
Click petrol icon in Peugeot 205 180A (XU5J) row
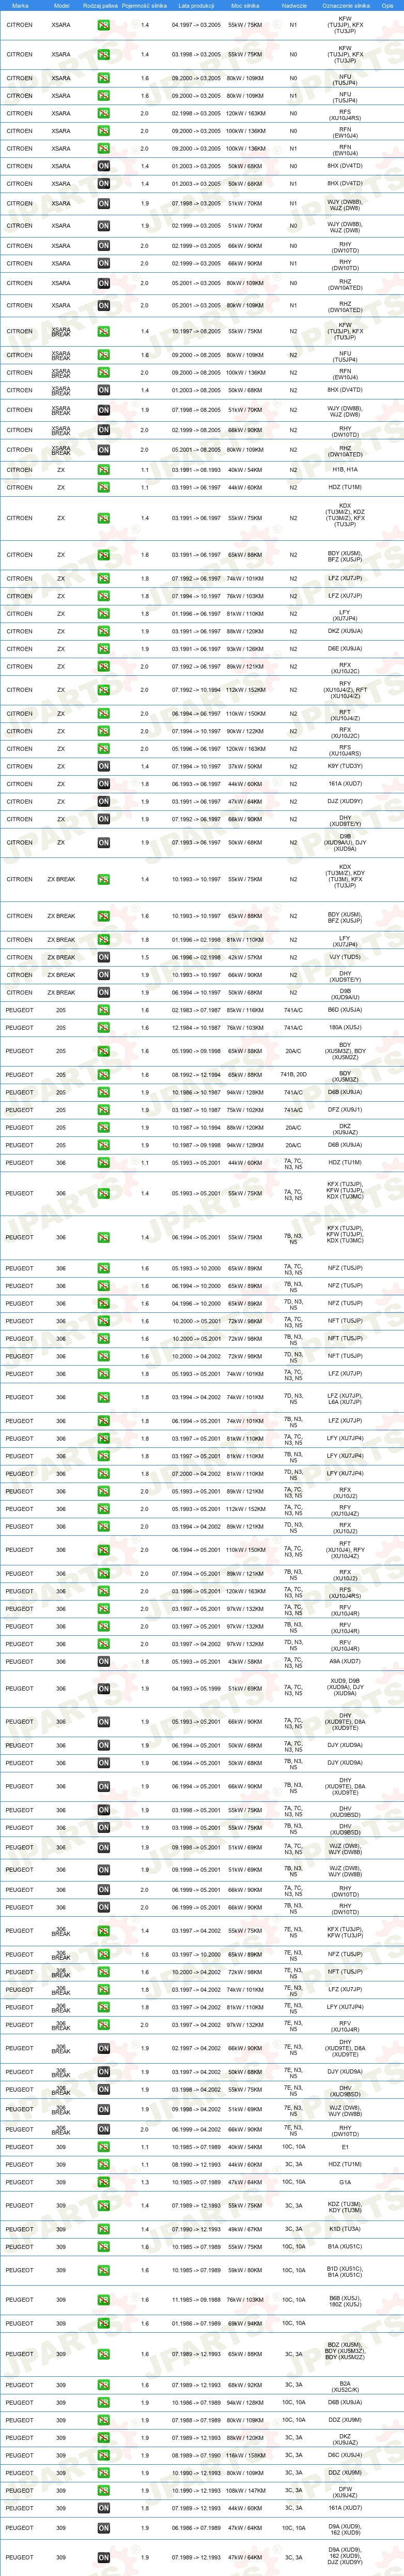[104, 1028]
